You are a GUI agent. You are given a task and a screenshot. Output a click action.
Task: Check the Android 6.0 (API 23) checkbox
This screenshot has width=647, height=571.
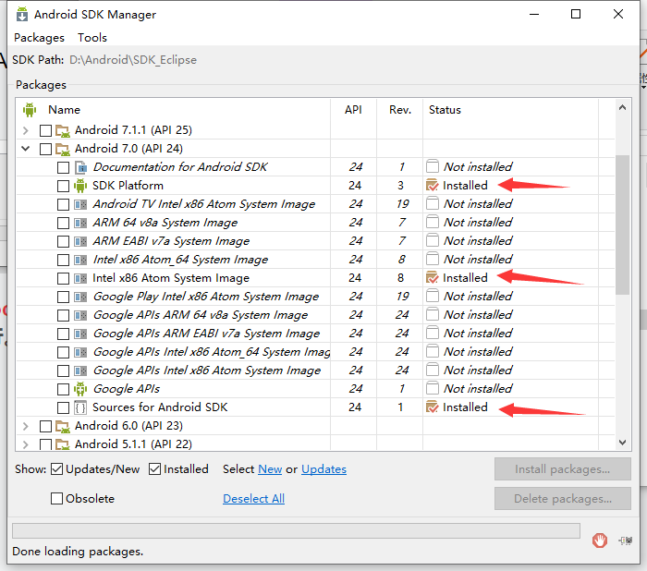(45, 426)
